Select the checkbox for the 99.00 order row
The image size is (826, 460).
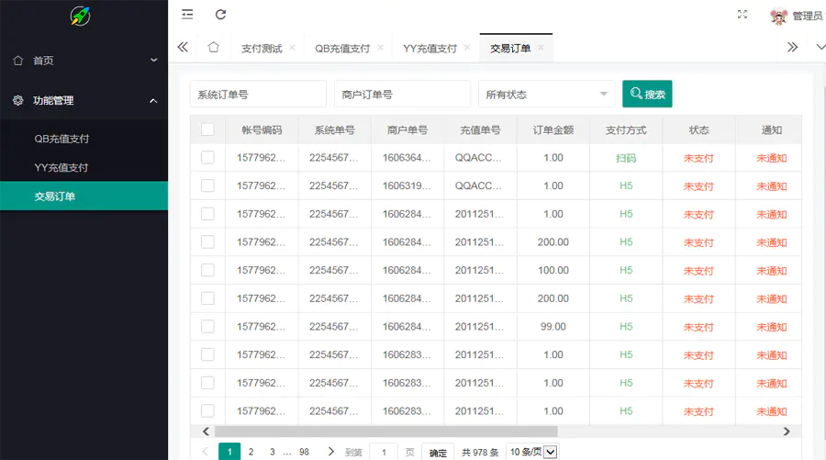click(207, 327)
